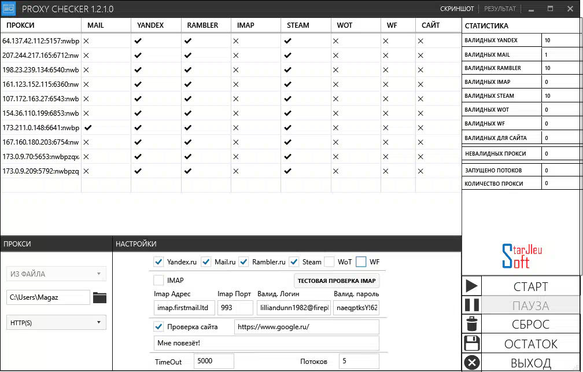Toggle the Rambler.ru checkbox
Image resolution: width=583 pixels, height=372 pixels.
click(x=243, y=262)
